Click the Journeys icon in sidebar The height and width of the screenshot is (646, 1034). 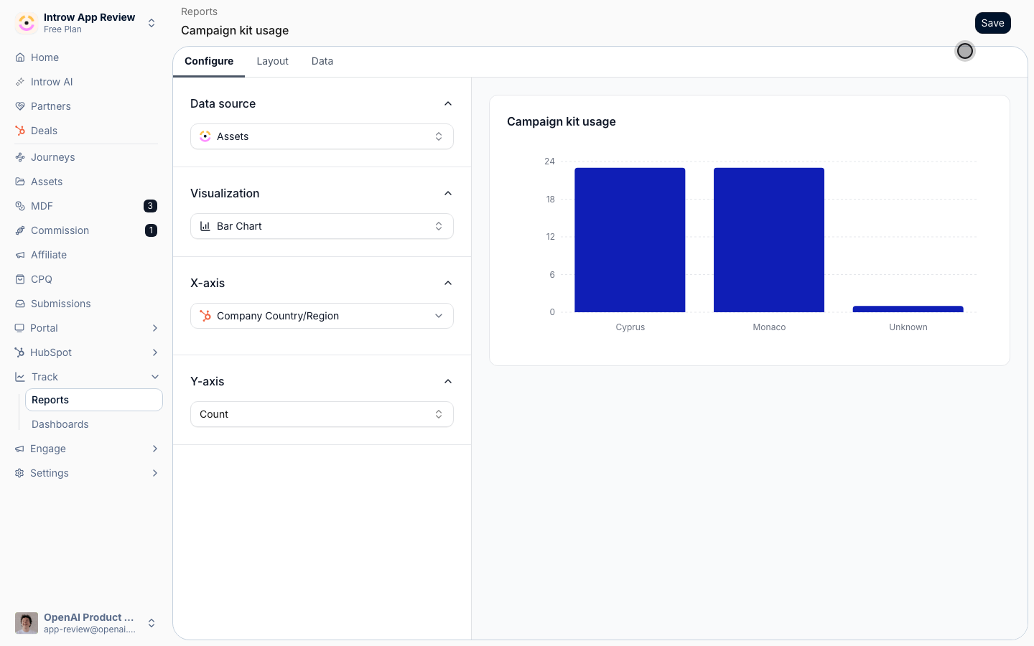[20, 157]
